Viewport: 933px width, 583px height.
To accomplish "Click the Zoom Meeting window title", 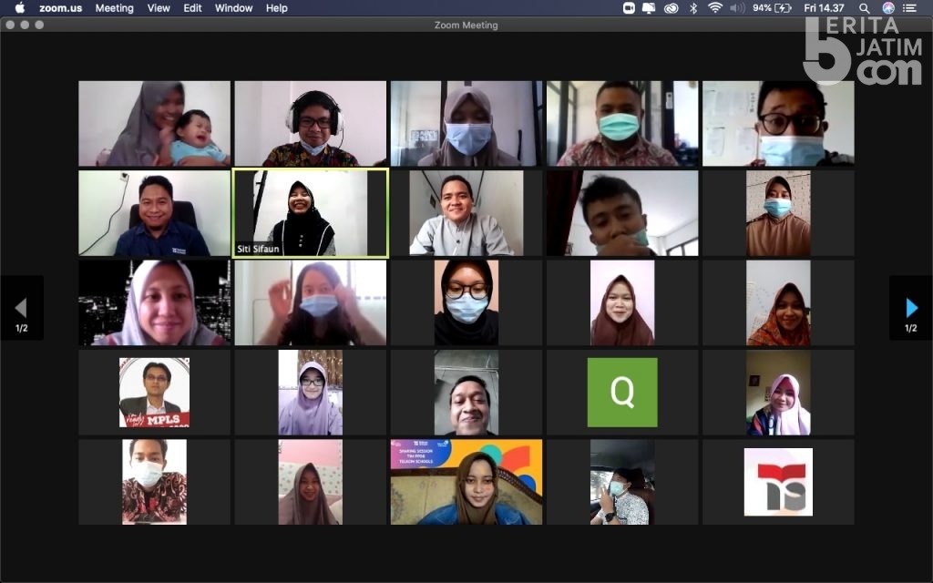I will click(466, 25).
